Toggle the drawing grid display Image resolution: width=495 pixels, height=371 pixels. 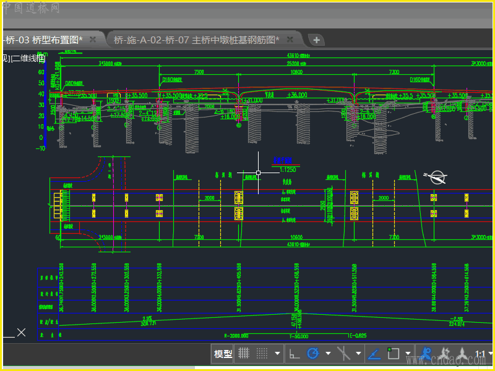pos(244,354)
